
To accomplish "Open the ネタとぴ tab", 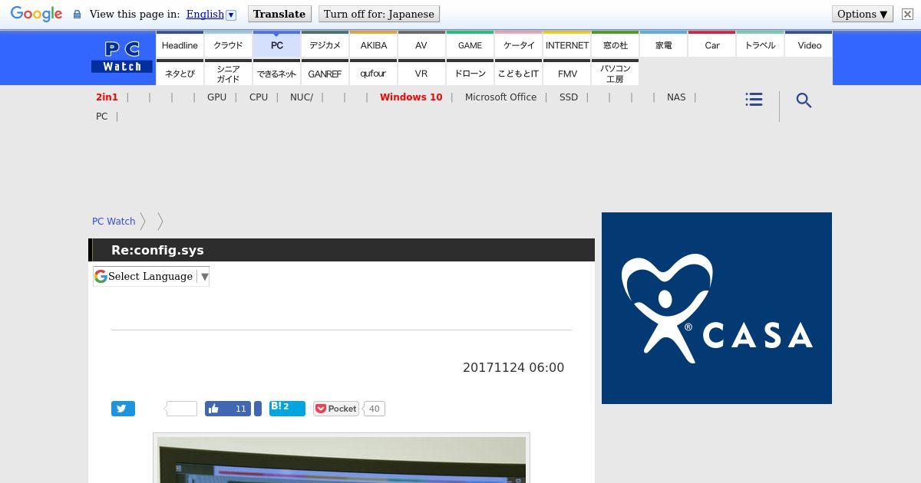I will click(x=180, y=73).
